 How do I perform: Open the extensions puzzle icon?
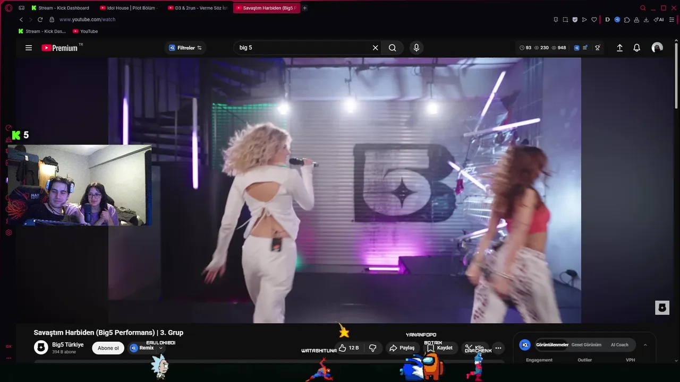tap(627, 20)
